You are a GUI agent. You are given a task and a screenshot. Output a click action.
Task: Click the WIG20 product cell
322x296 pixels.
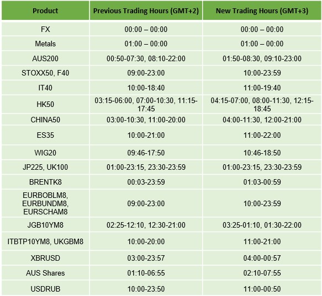tap(45, 153)
